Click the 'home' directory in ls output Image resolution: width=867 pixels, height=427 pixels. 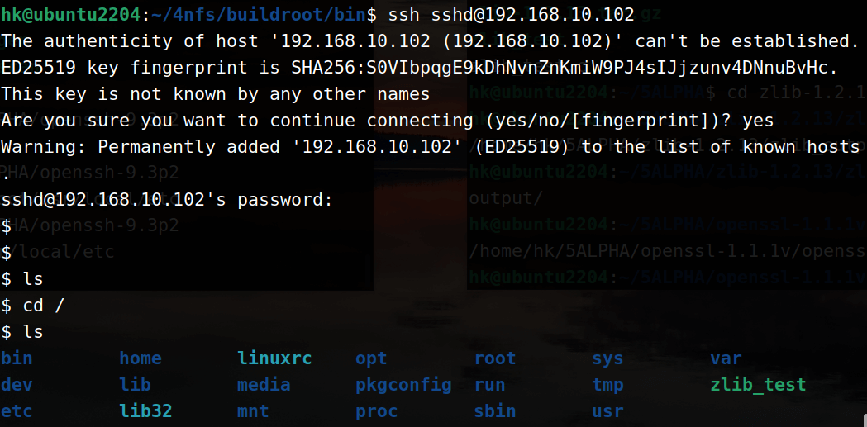click(x=140, y=358)
